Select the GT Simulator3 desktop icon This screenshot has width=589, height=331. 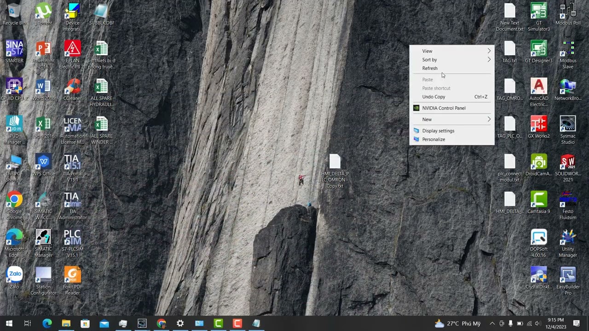[x=539, y=17]
